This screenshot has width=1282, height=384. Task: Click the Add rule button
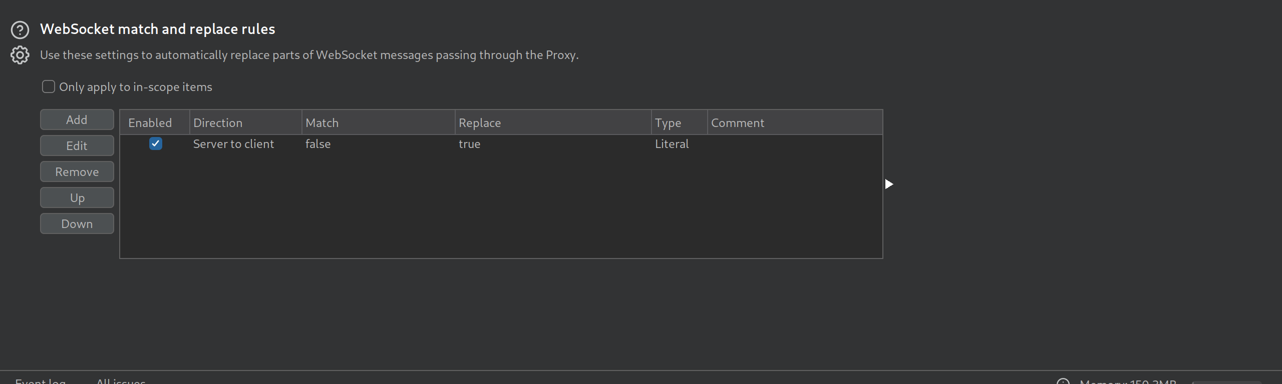[x=77, y=120]
